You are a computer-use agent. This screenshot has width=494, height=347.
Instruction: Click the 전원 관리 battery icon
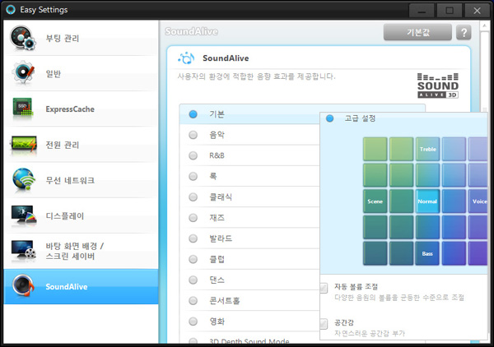[x=22, y=145]
